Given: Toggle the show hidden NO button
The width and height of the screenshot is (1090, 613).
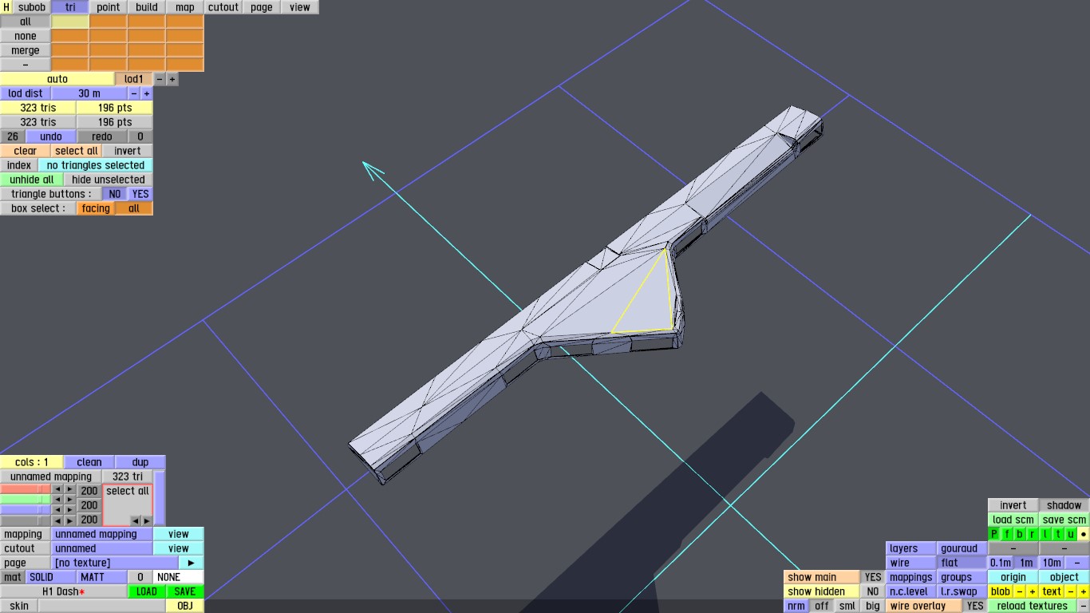Looking at the screenshot, I should 873,591.
